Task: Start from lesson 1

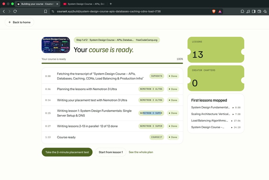Action: [111, 152]
